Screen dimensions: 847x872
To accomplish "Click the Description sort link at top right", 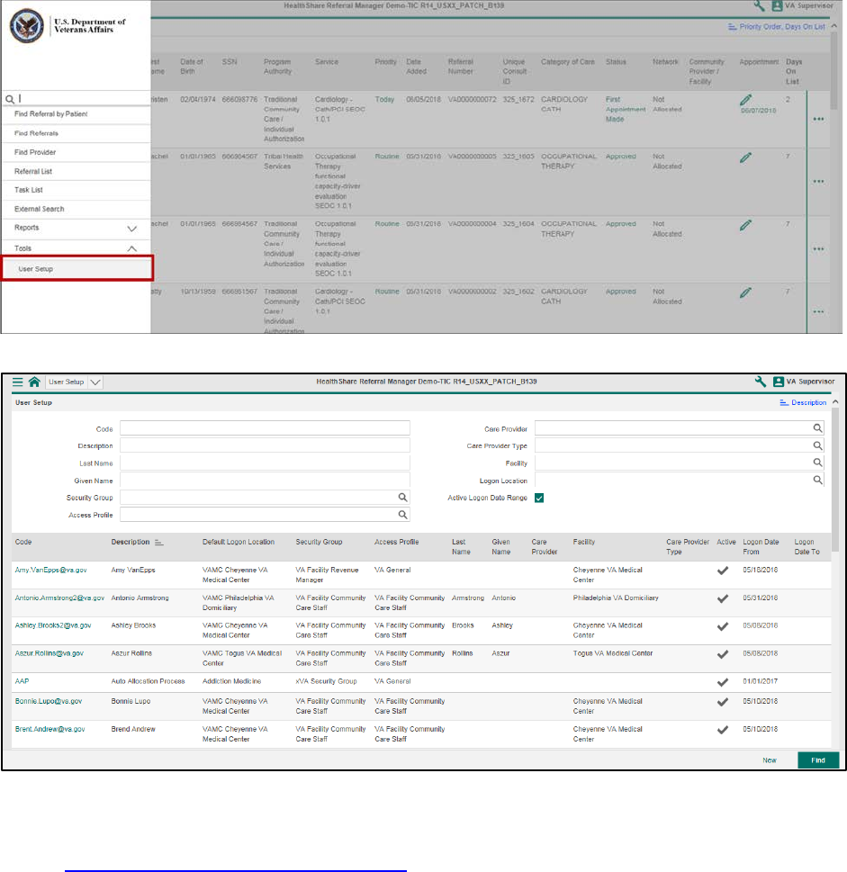I will click(808, 402).
